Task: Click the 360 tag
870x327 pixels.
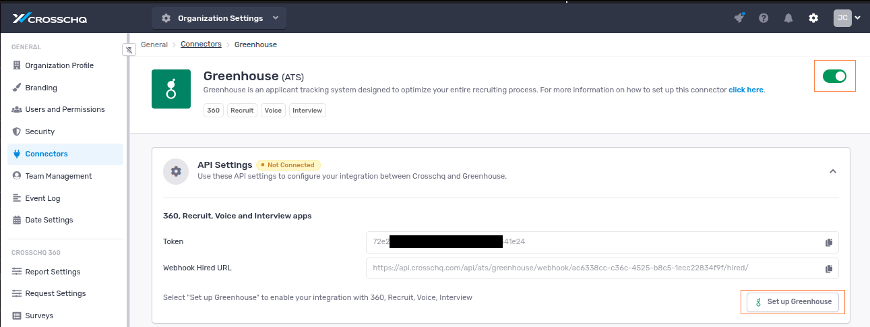Action: tap(214, 110)
